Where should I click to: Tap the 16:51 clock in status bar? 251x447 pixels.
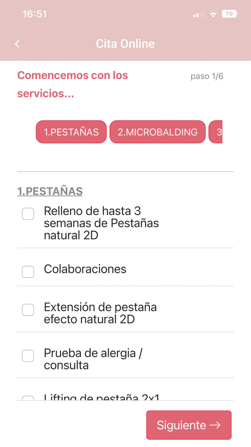click(x=34, y=14)
